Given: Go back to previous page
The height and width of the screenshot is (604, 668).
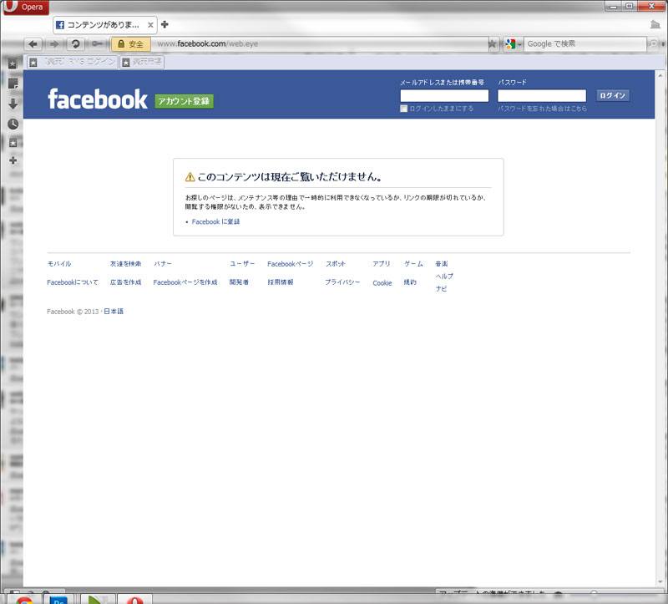Looking at the screenshot, I should pyautogui.click(x=33, y=44).
